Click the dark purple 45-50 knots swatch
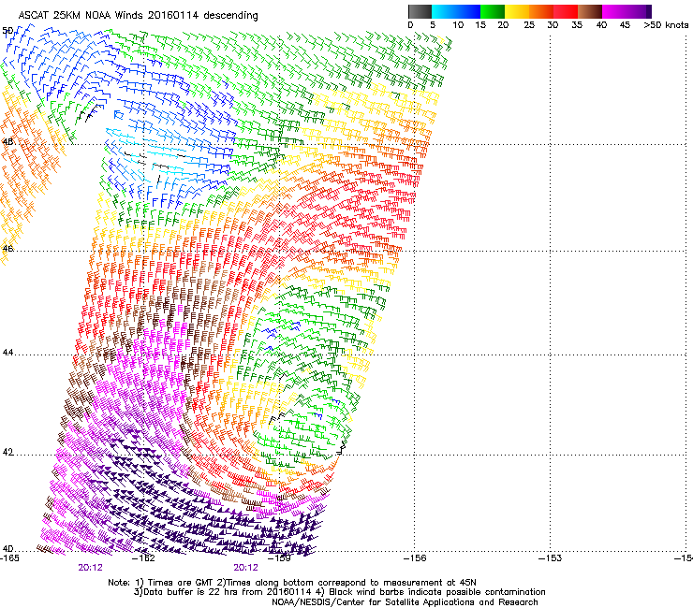Image resolution: width=693 pixels, height=608 pixels. (639, 11)
